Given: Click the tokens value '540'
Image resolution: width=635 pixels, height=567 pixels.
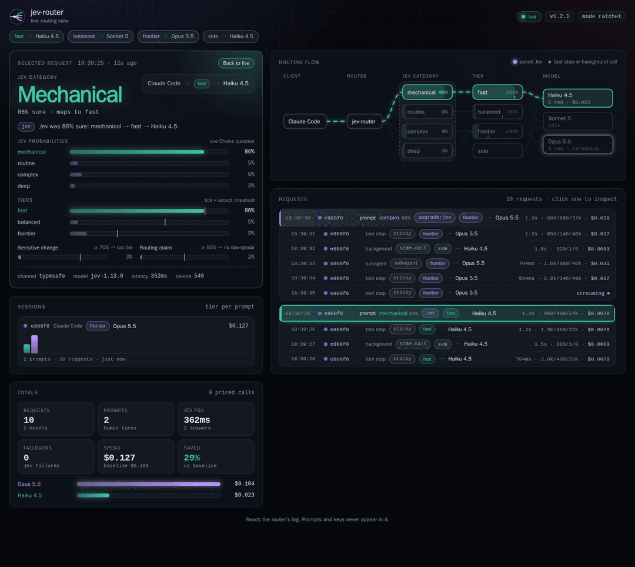Looking at the screenshot, I should [199, 276].
